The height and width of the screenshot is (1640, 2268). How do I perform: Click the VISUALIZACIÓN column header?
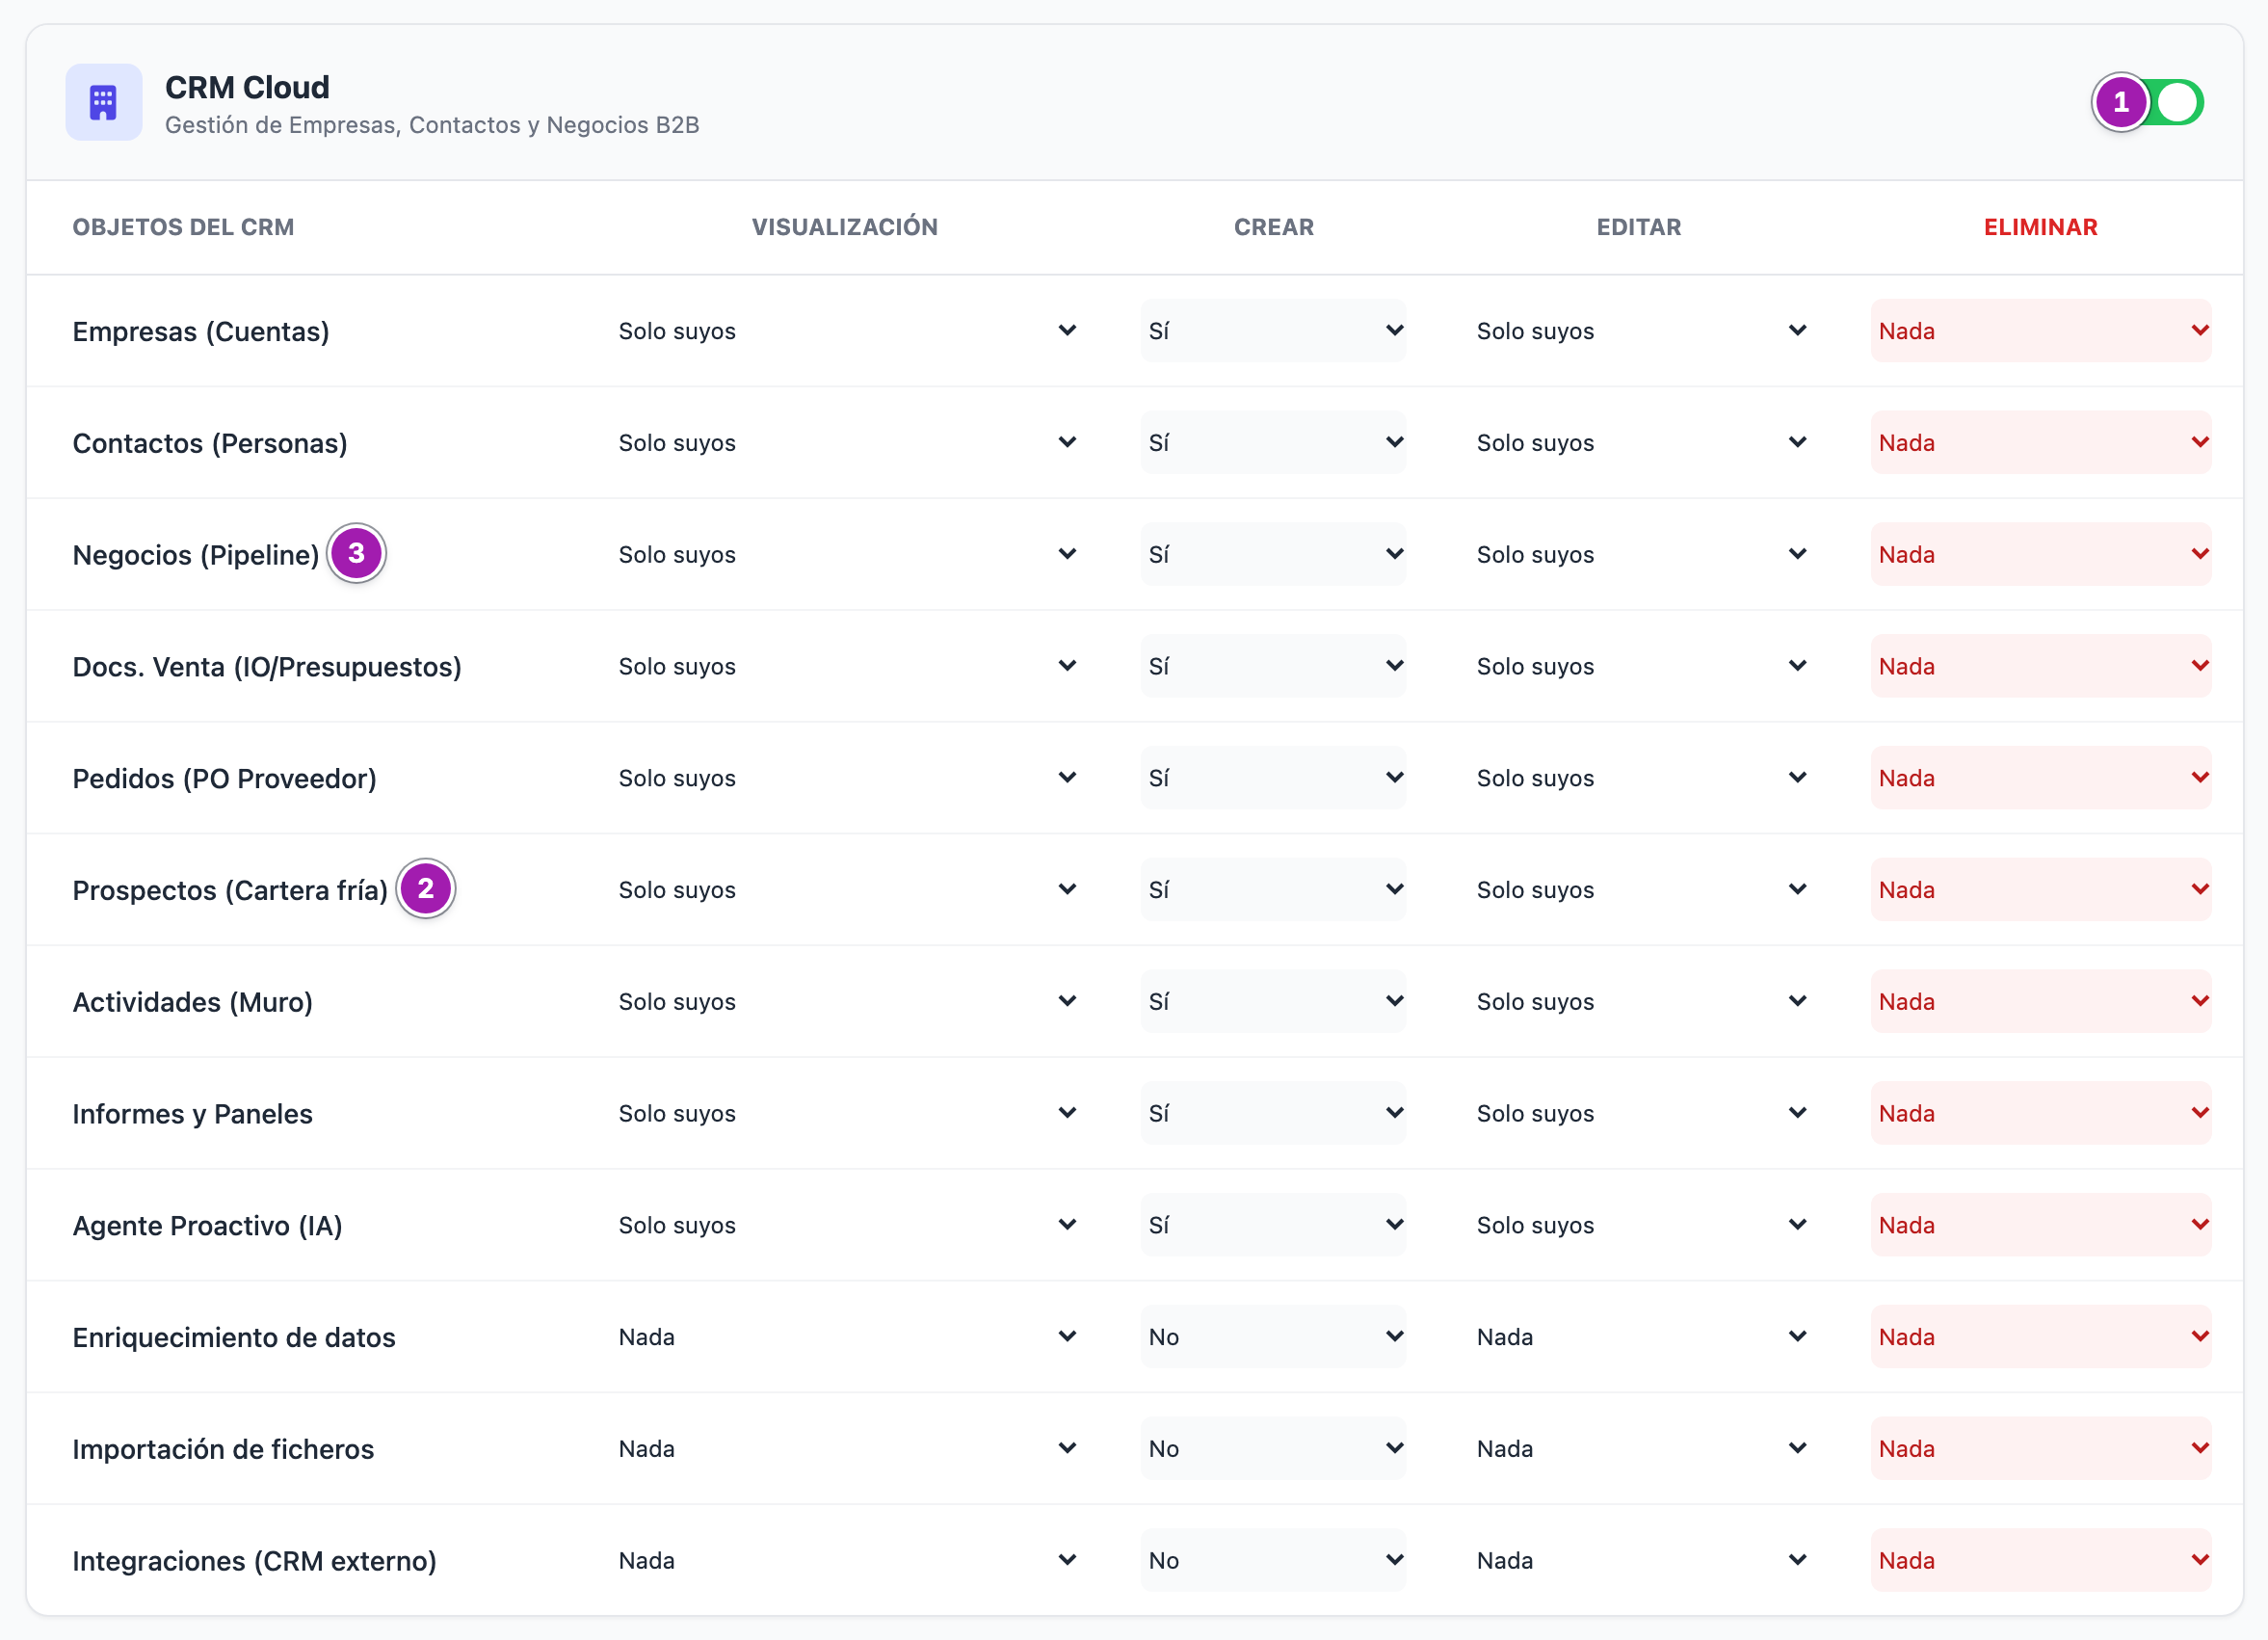pos(845,227)
